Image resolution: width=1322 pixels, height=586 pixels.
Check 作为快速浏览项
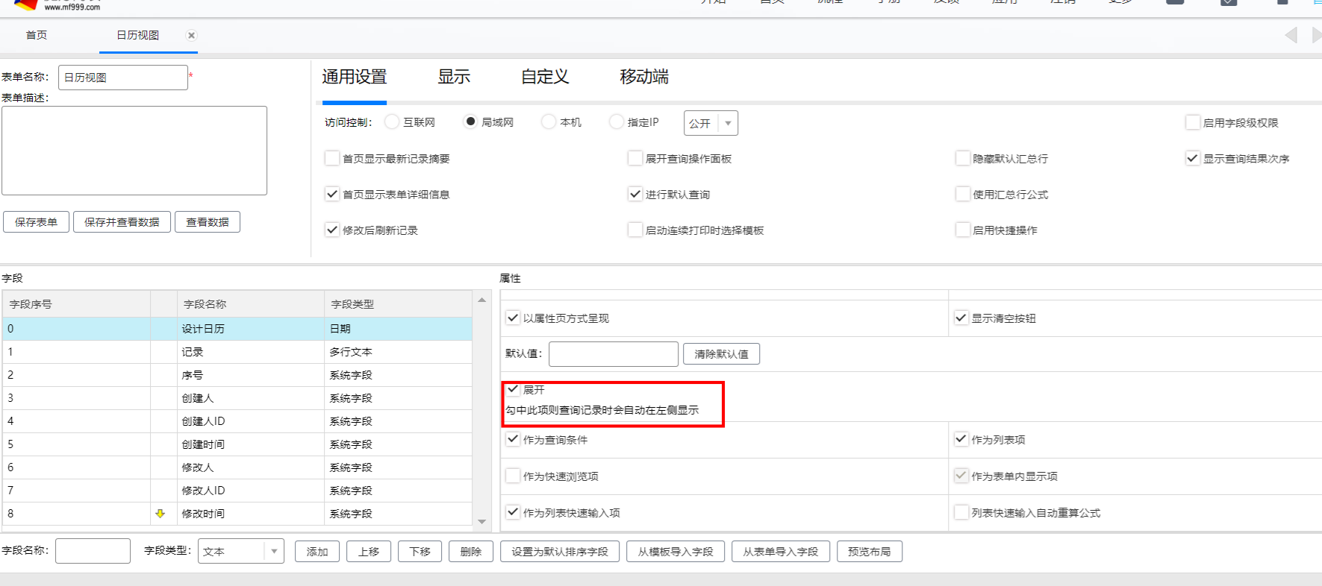(513, 476)
